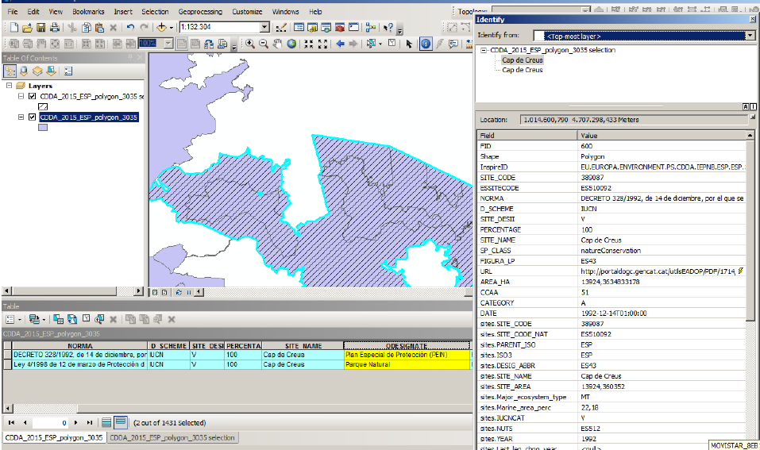The width and height of the screenshot is (760, 450).
Task: Collapse the Layers group in Table Of Contents
Action: point(9,86)
